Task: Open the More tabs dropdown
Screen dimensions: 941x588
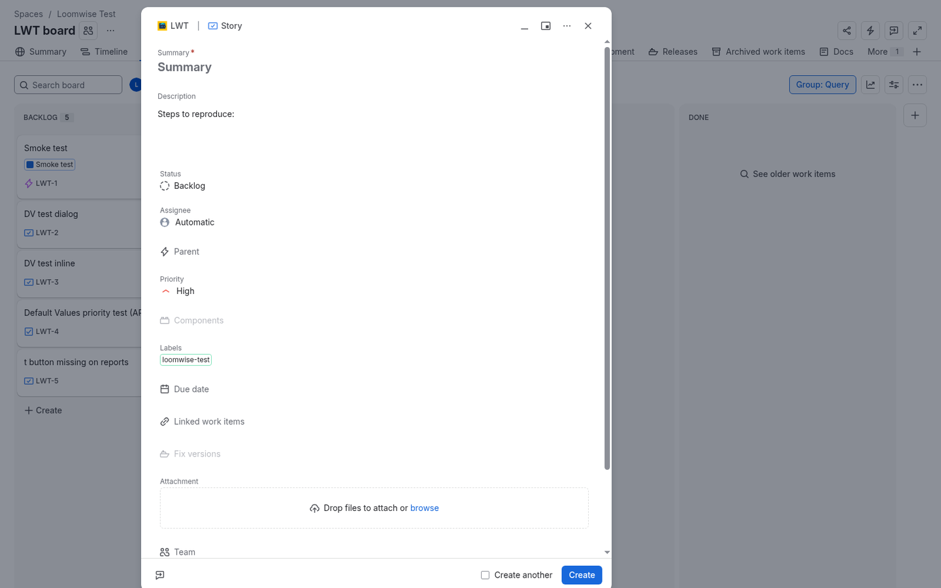Action: coord(885,52)
